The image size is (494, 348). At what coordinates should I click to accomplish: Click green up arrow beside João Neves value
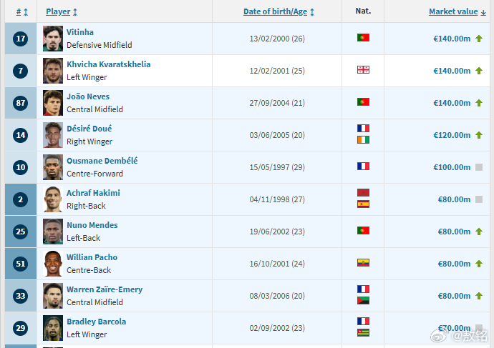pyautogui.click(x=479, y=103)
